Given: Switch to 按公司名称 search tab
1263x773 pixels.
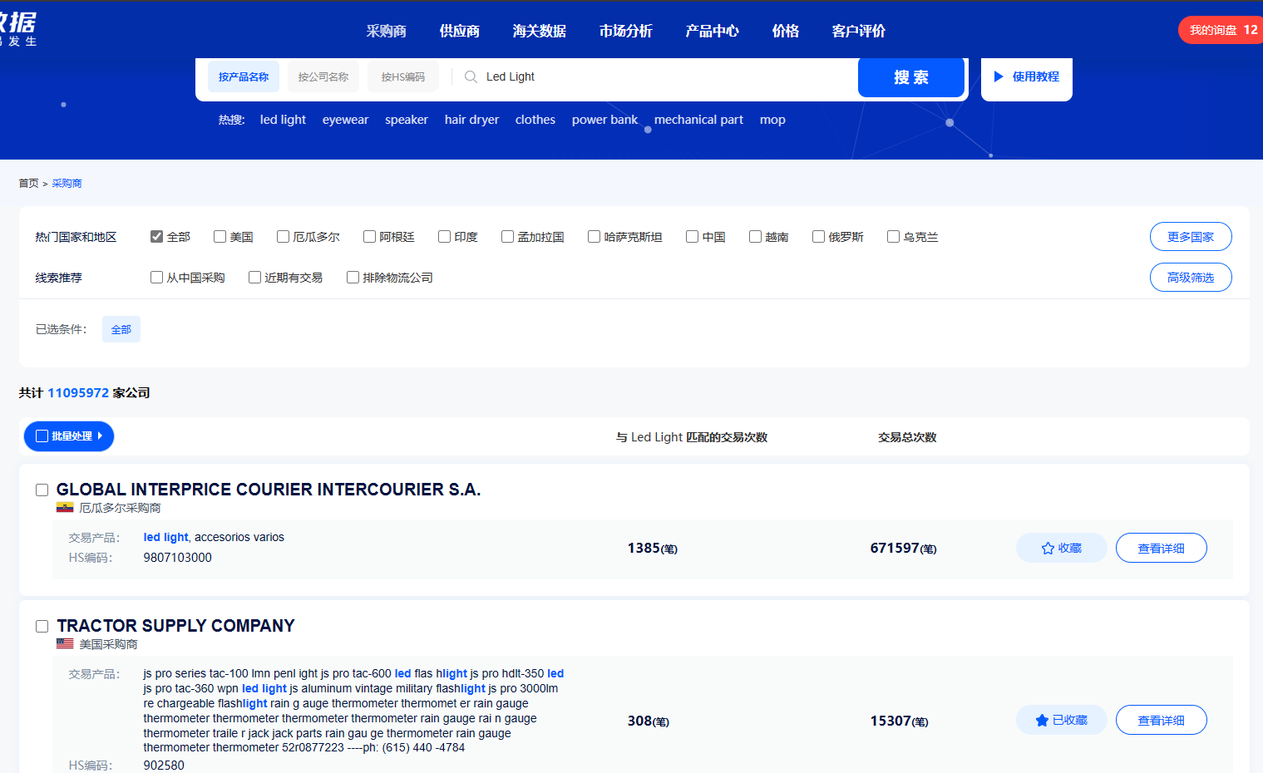Looking at the screenshot, I should pos(323,76).
